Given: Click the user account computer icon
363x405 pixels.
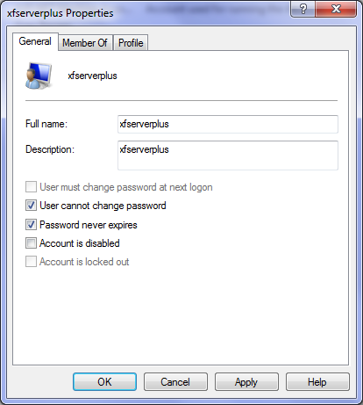Looking at the screenshot, I should (39, 76).
